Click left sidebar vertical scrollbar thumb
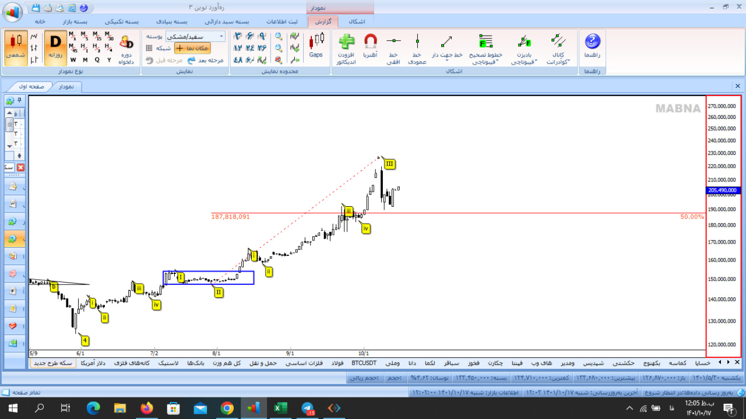Viewport: 746px width, 419px height. click(10, 125)
